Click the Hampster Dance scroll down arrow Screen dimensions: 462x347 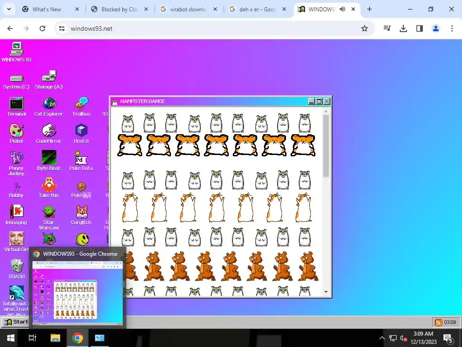(x=326, y=292)
